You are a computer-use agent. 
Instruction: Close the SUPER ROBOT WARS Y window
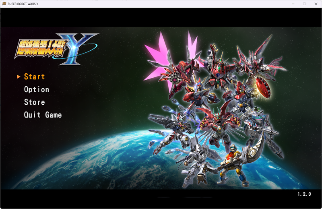[x=316, y=4]
